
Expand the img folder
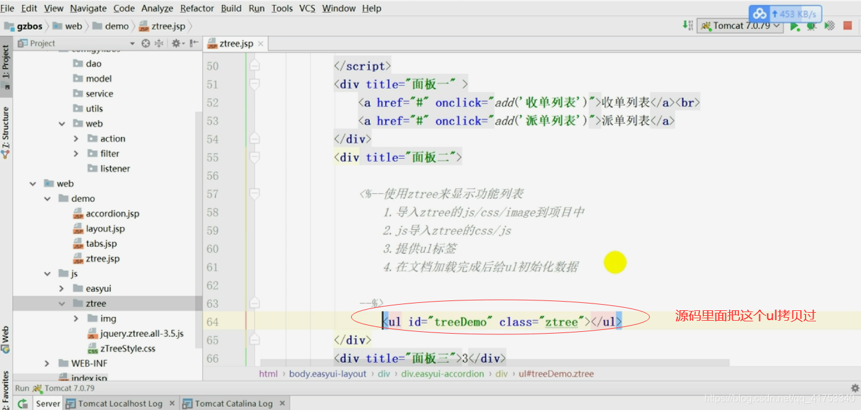[x=76, y=318]
